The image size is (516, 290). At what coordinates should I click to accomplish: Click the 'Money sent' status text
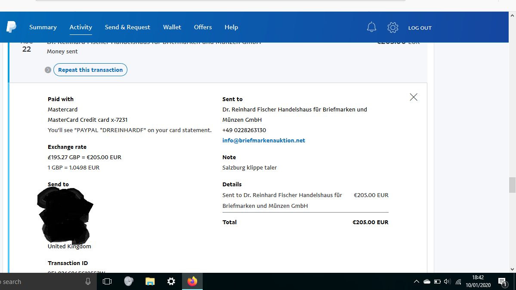click(62, 51)
